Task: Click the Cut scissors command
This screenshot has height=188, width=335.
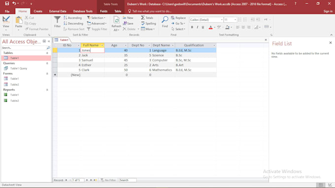Action: (30, 18)
